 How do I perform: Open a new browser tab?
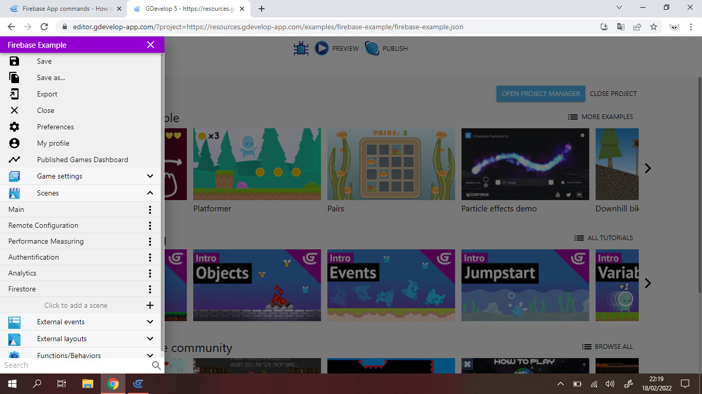262,9
